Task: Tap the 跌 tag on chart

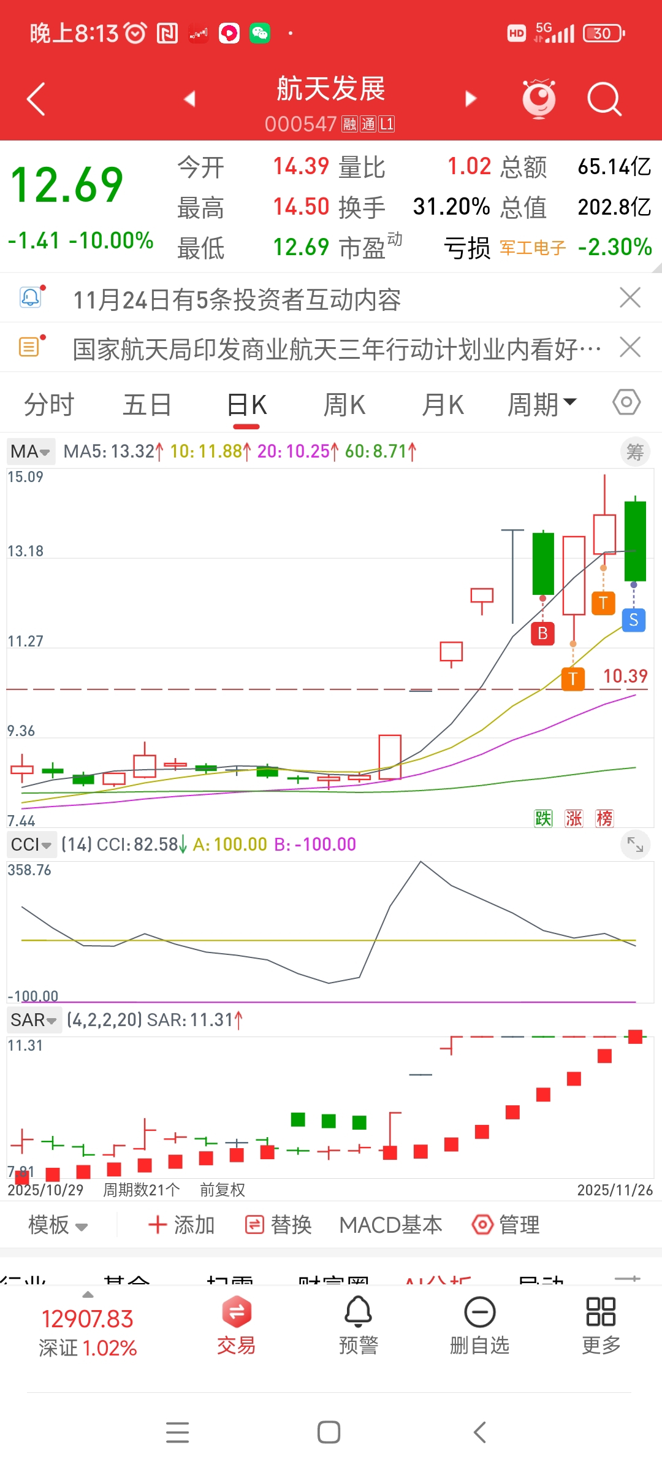Action: click(x=543, y=818)
